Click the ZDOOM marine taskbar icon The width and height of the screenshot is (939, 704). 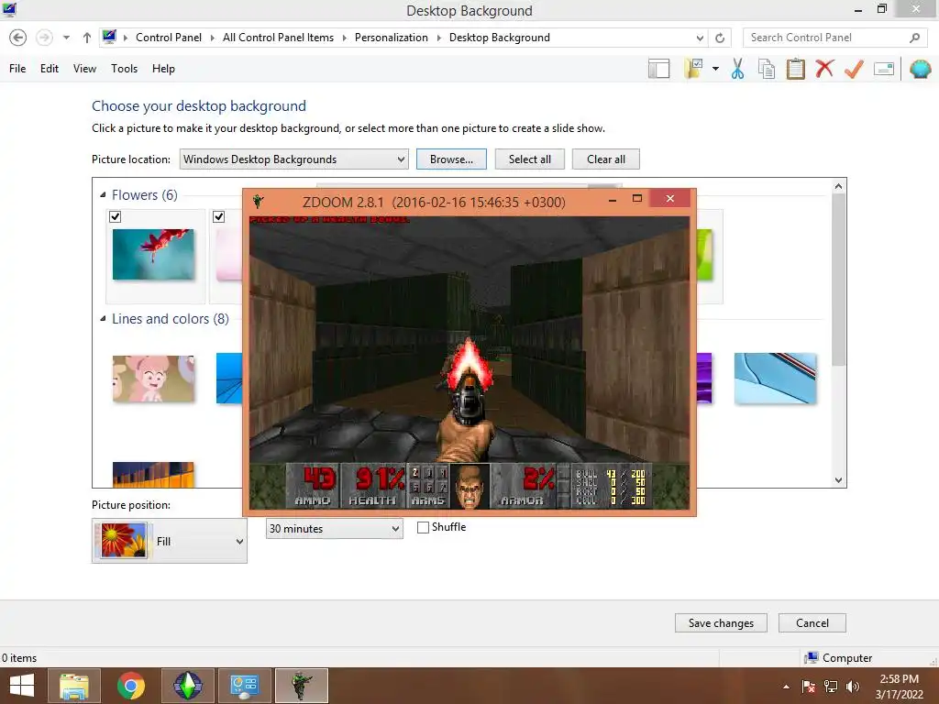click(x=301, y=686)
